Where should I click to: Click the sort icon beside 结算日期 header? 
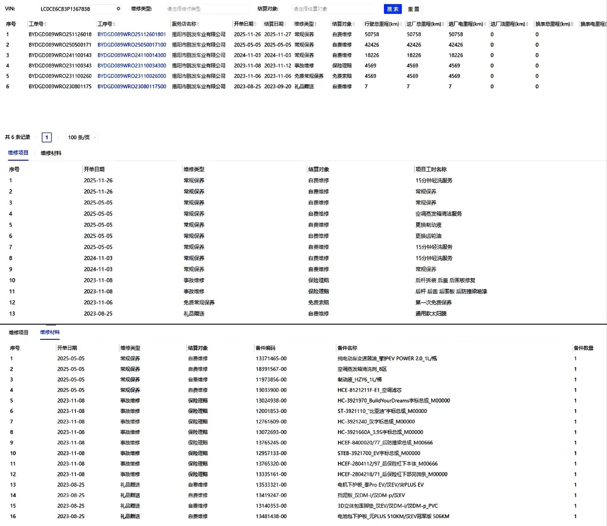[285, 24]
